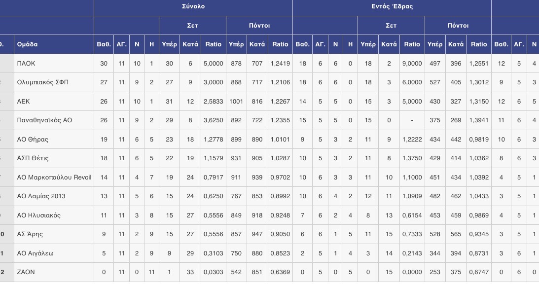Open the ΑΟ Λαμίας 2013 entry
539x285 pixels.
pyautogui.click(x=41, y=196)
